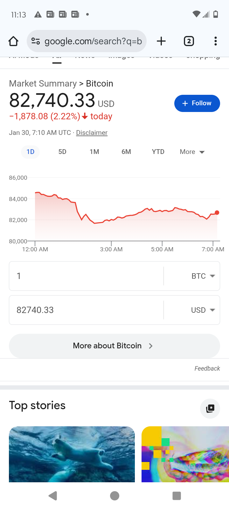229x509 pixels.
Task: Select the YTD chart range
Action: [x=158, y=152]
